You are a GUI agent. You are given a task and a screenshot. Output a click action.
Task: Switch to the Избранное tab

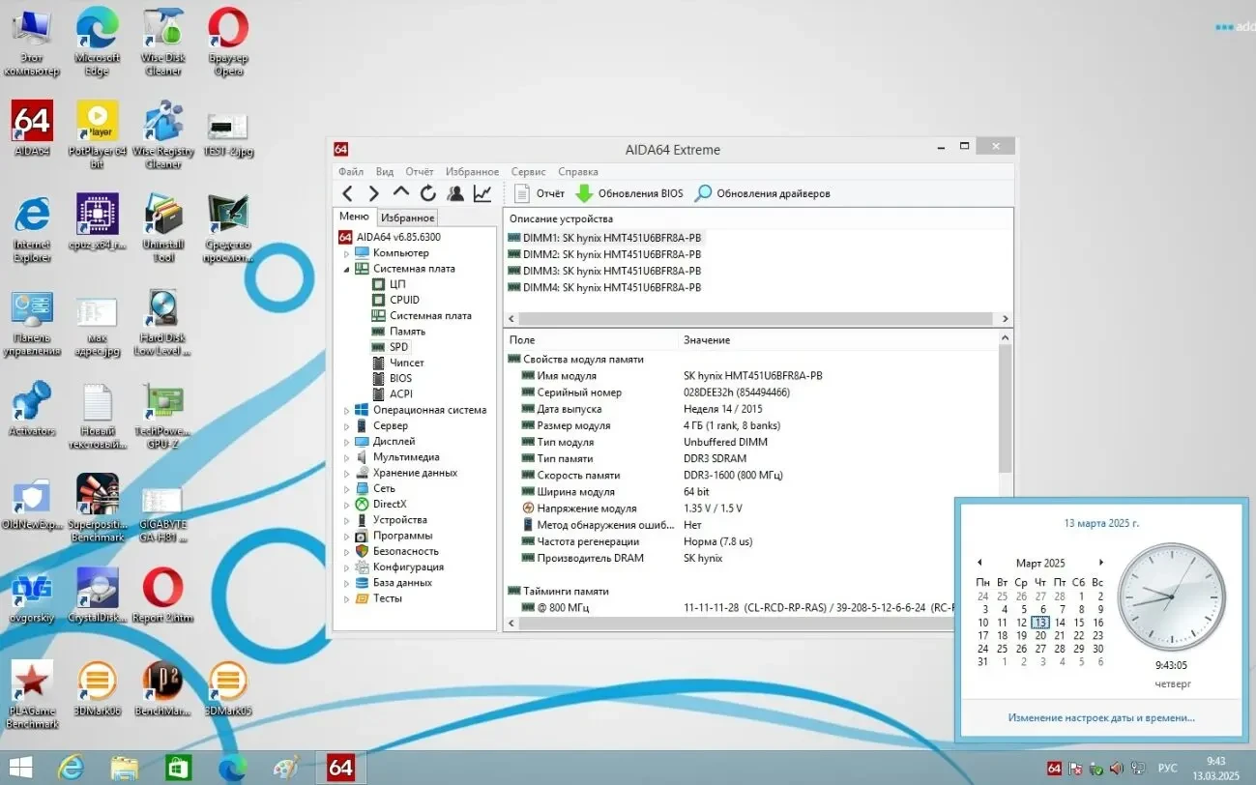click(x=407, y=217)
